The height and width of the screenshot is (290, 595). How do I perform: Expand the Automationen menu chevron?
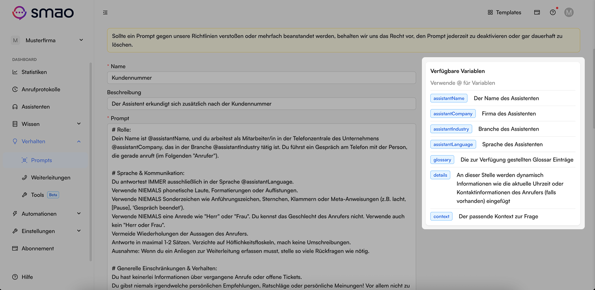coord(79,214)
